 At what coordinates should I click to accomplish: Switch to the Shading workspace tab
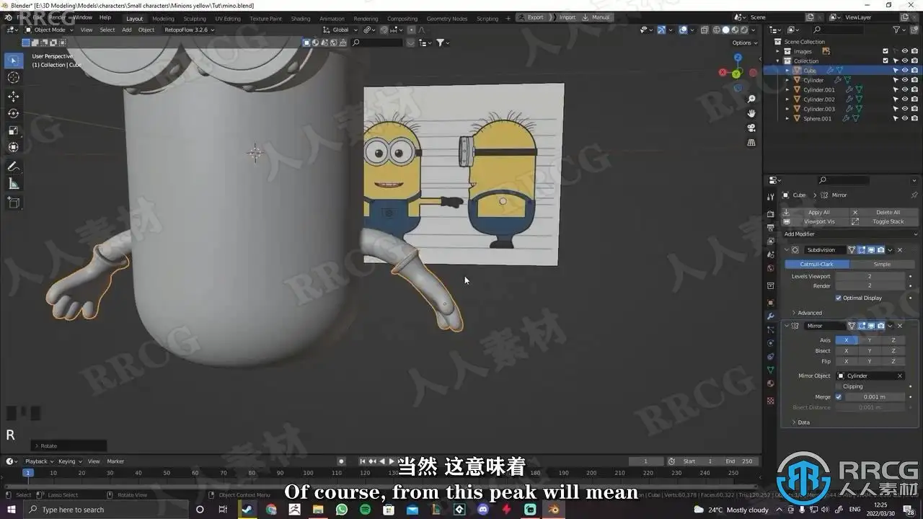click(301, 19)
